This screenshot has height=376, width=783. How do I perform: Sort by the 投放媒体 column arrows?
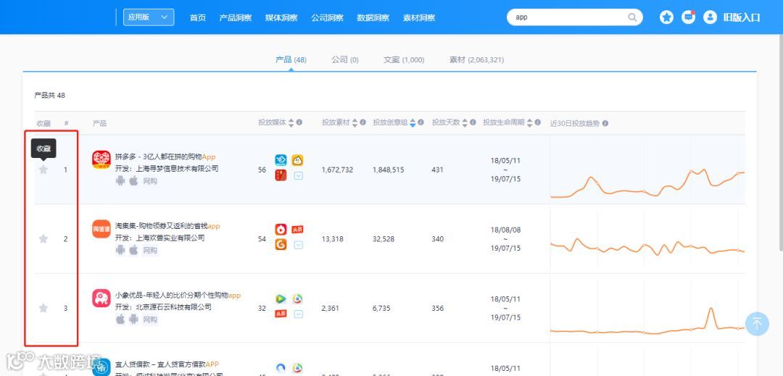coord(291,122)
